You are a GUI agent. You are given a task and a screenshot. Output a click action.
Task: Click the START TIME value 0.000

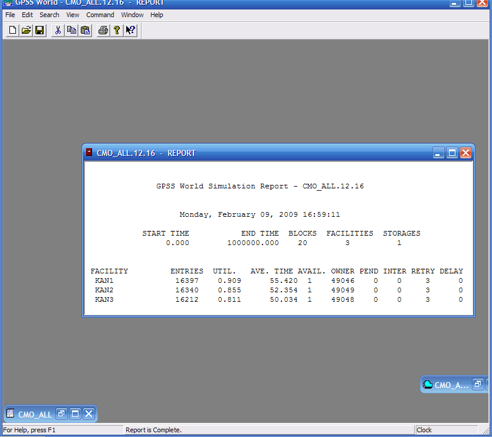pos(178,243)
